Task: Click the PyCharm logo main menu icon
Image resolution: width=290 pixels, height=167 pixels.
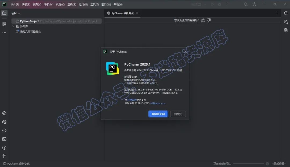Action: point(4,4)
